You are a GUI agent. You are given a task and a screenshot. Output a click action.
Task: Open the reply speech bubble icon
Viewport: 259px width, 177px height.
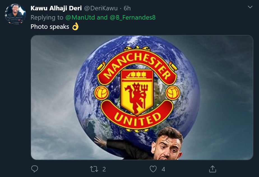click(x=34, y=169)
